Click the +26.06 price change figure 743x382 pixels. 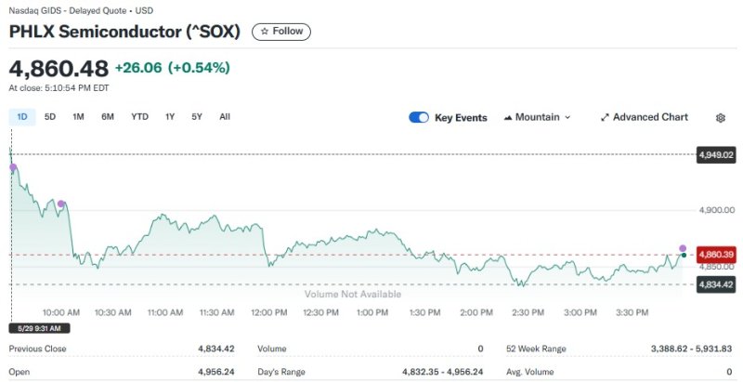[x=138, y=68]
